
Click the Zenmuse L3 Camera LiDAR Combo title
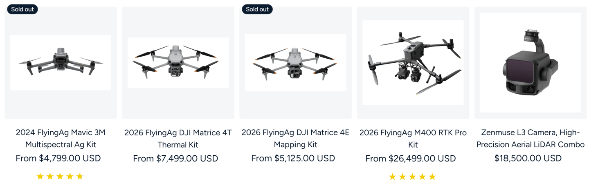531,139
